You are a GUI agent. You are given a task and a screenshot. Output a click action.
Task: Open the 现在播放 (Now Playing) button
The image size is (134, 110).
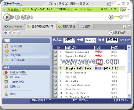(12, 9)
